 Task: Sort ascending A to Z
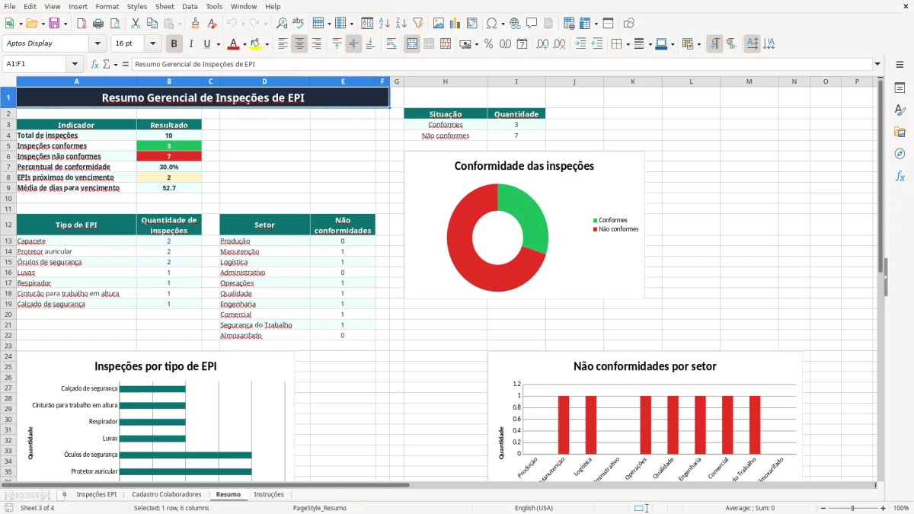[x=384, y=24]
